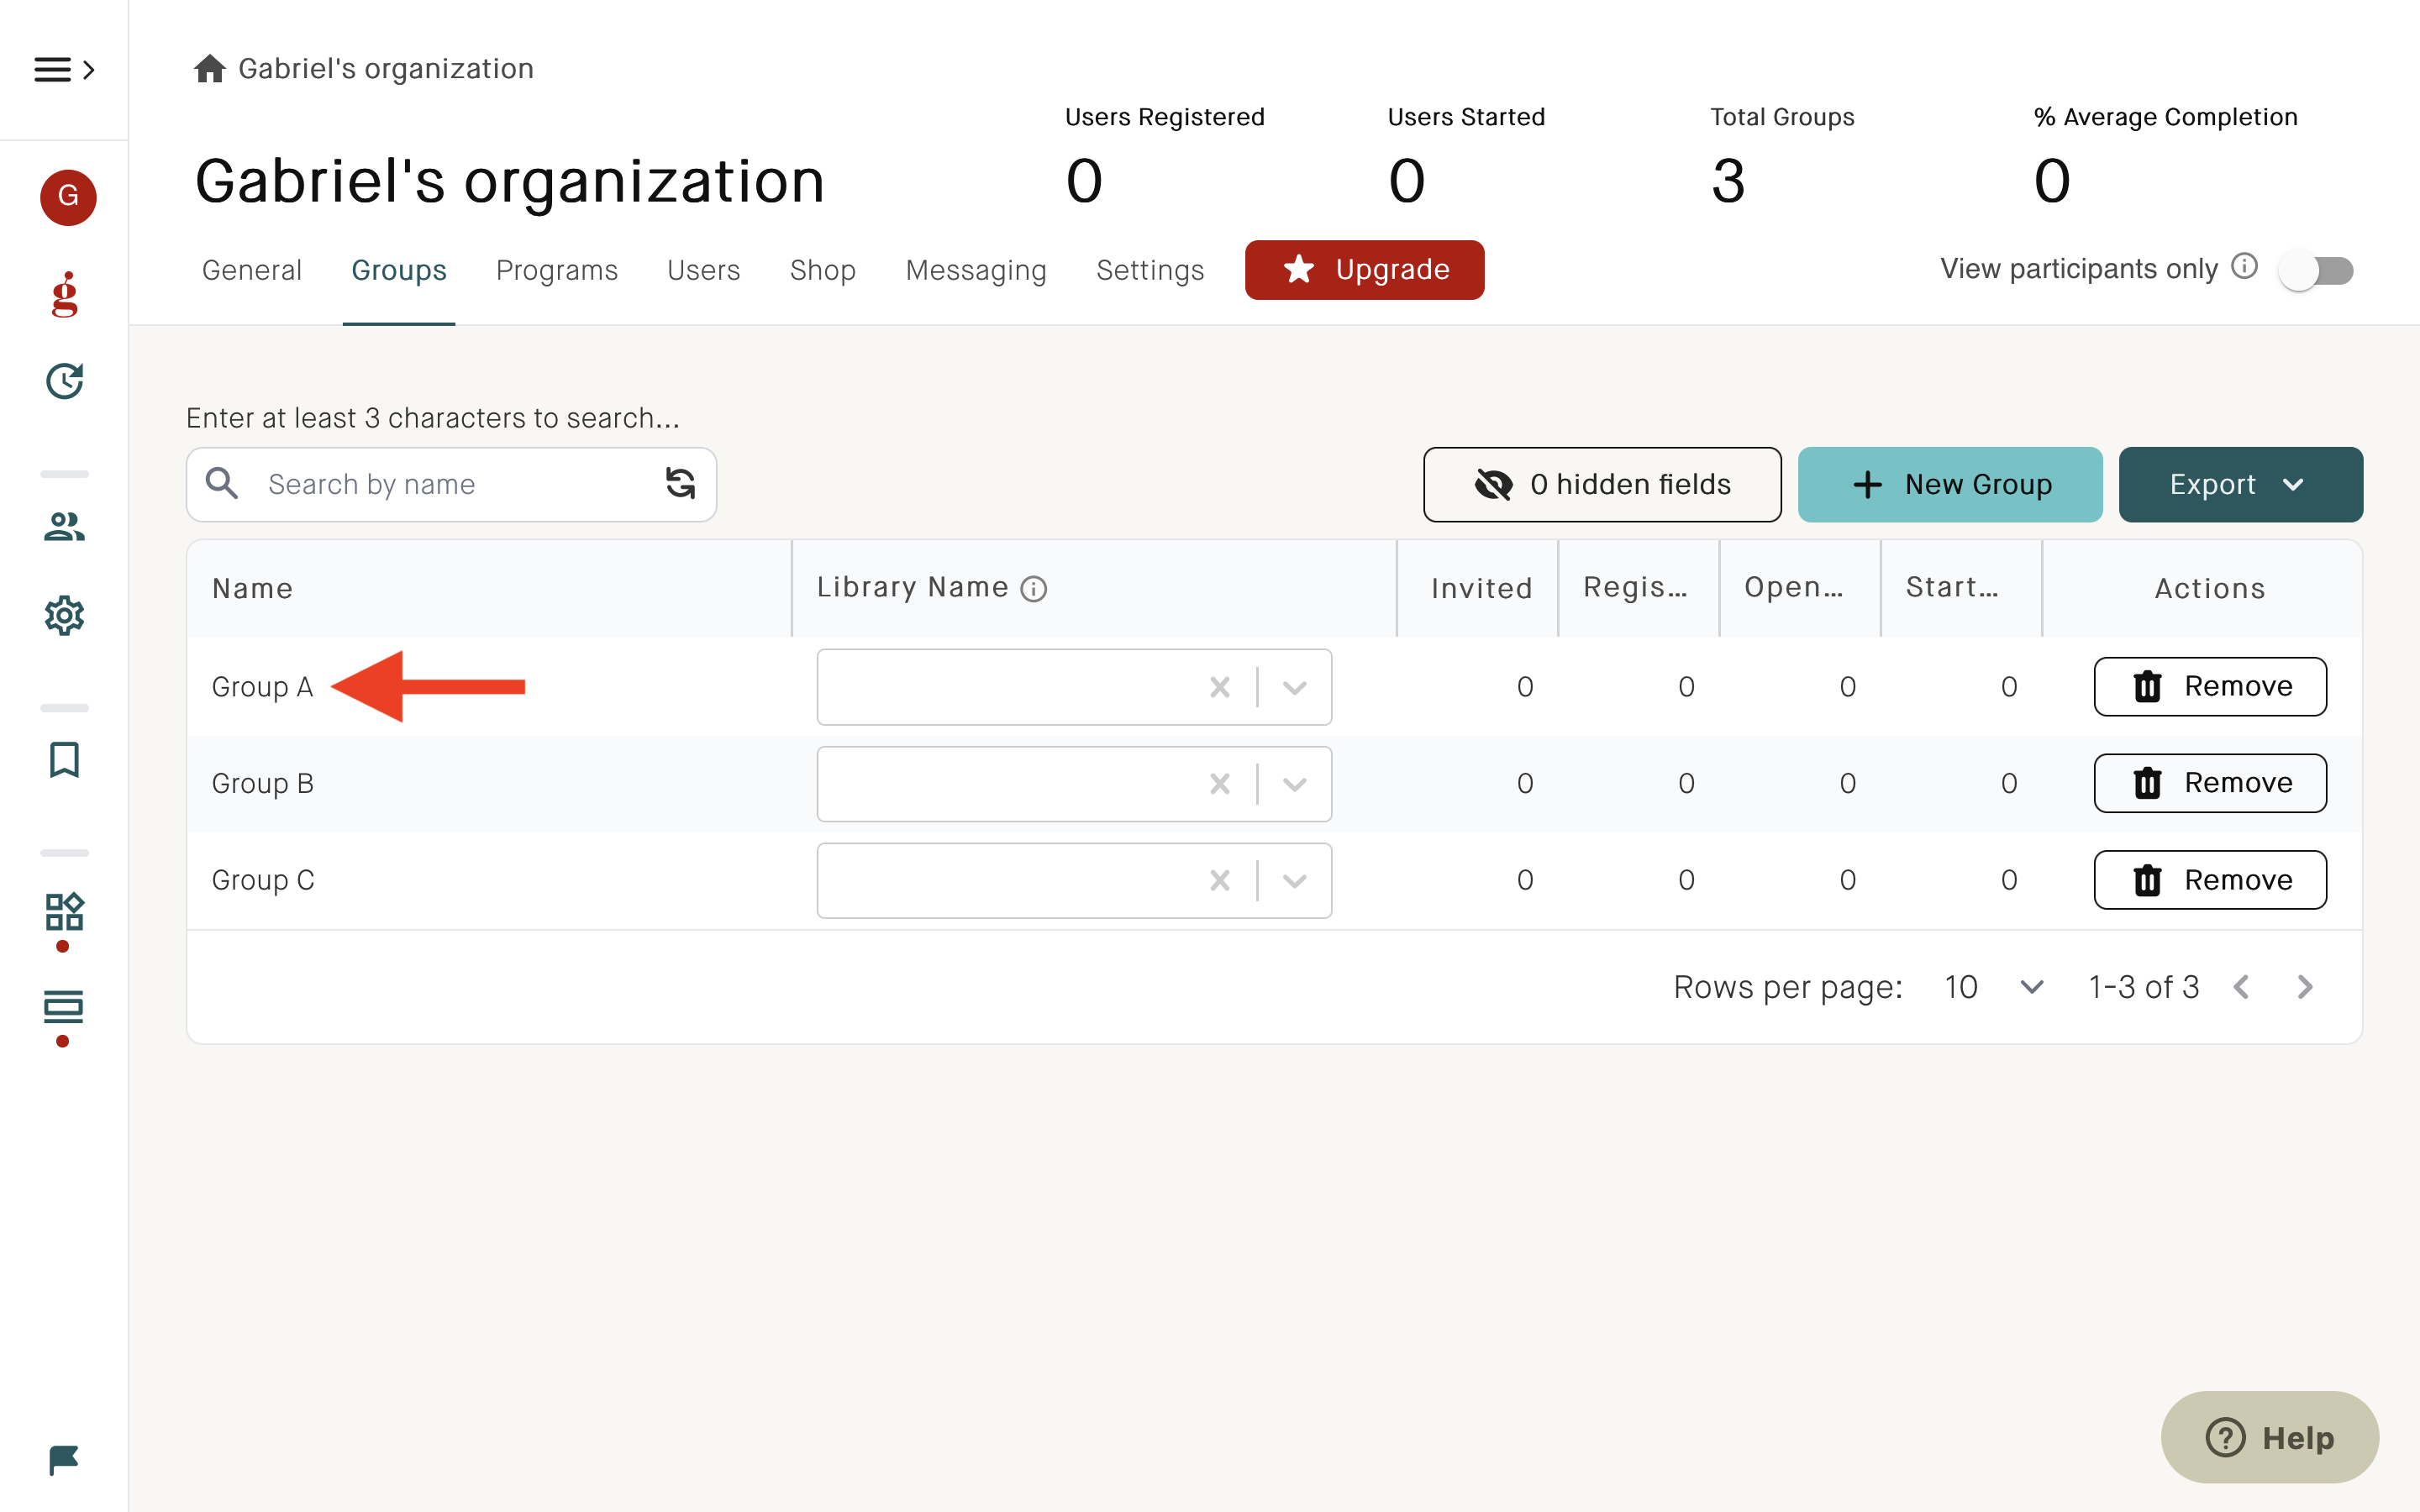This screenshot has width=2420, height=1512.
Task: Open the Messaging tab
Action: pos(976,270)
